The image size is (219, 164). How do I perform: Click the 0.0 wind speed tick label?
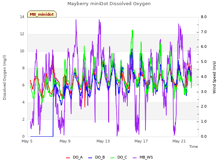pos(204,136)
